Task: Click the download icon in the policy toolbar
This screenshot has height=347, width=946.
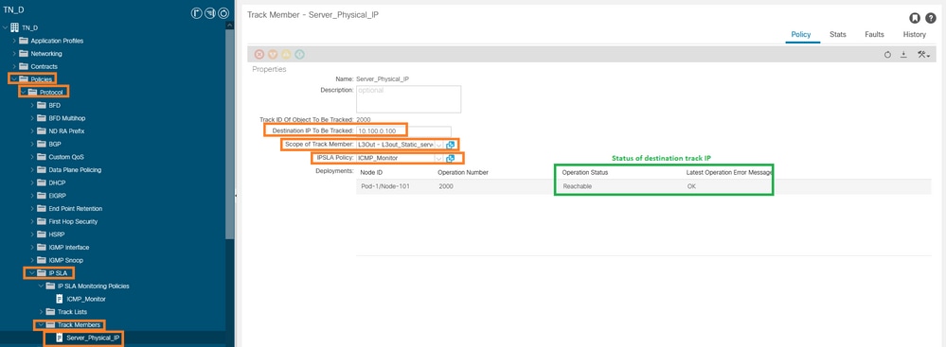Action: [x=903, y=55]
